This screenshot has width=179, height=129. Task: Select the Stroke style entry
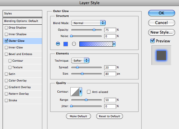point(13,100)
